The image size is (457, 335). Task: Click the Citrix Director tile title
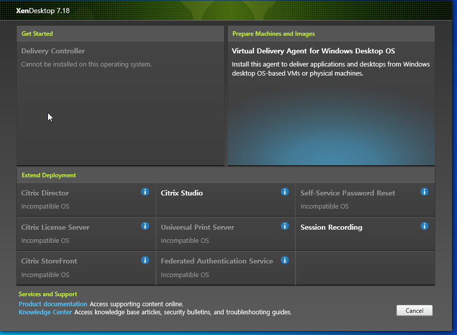45,193
